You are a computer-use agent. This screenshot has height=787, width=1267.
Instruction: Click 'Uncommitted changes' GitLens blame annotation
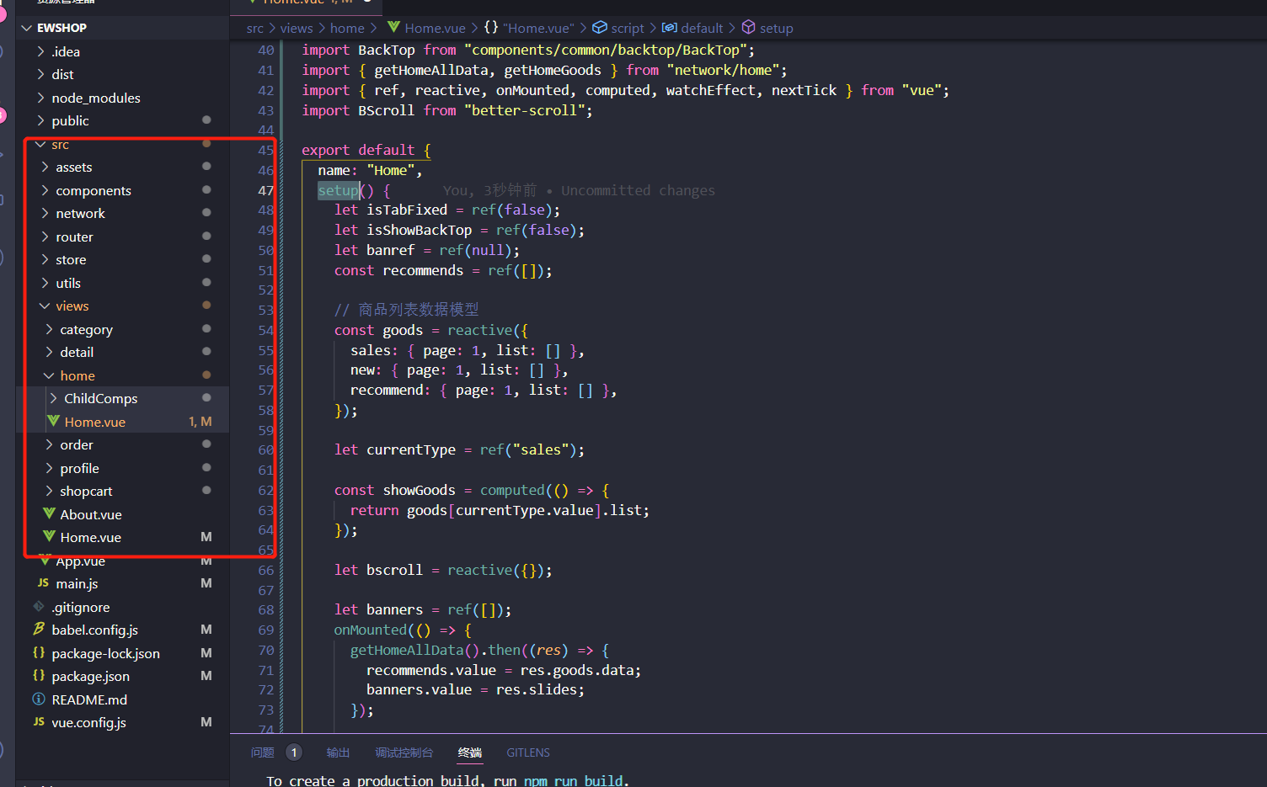point(638,191)
